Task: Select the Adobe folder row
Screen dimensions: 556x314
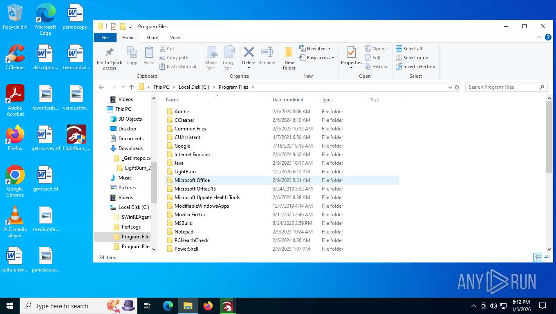Action: (x=282, y=112)
